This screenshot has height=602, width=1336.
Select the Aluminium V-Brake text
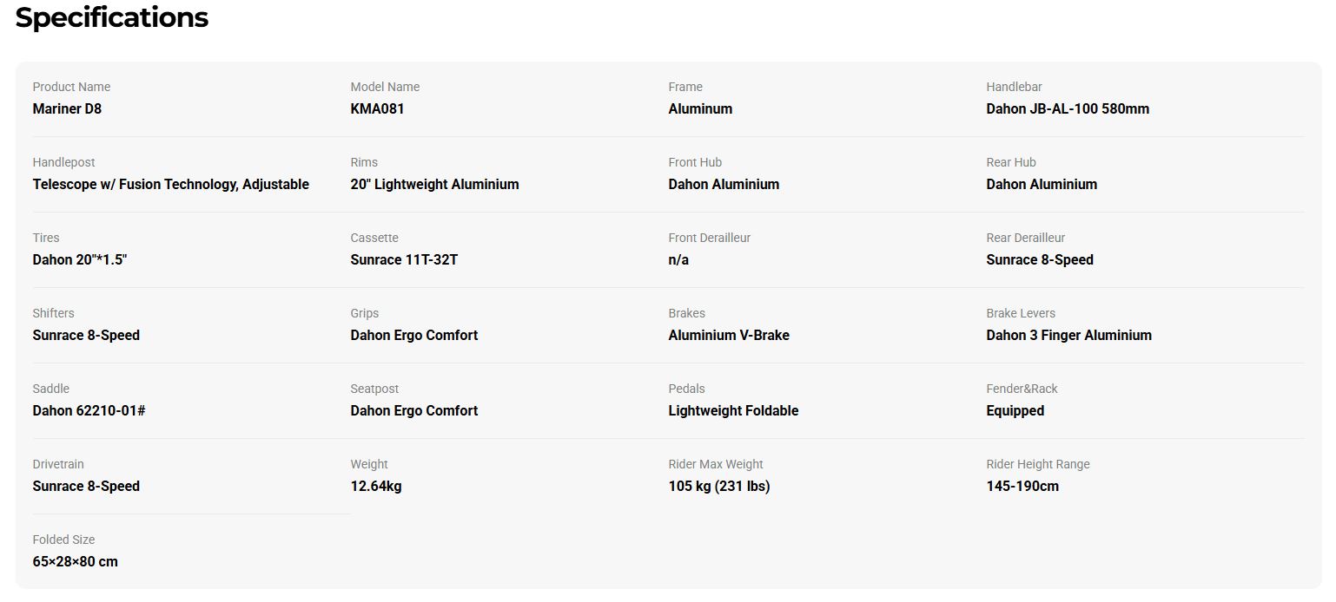(x=729, y=336)
